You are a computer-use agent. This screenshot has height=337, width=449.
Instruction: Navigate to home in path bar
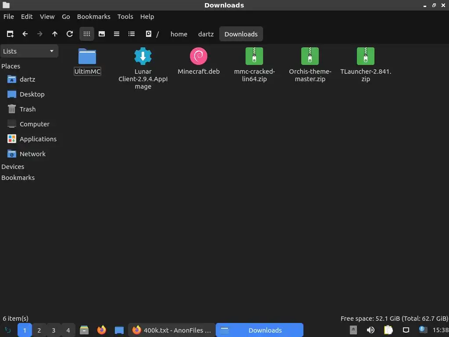click(x=179, y=34)
